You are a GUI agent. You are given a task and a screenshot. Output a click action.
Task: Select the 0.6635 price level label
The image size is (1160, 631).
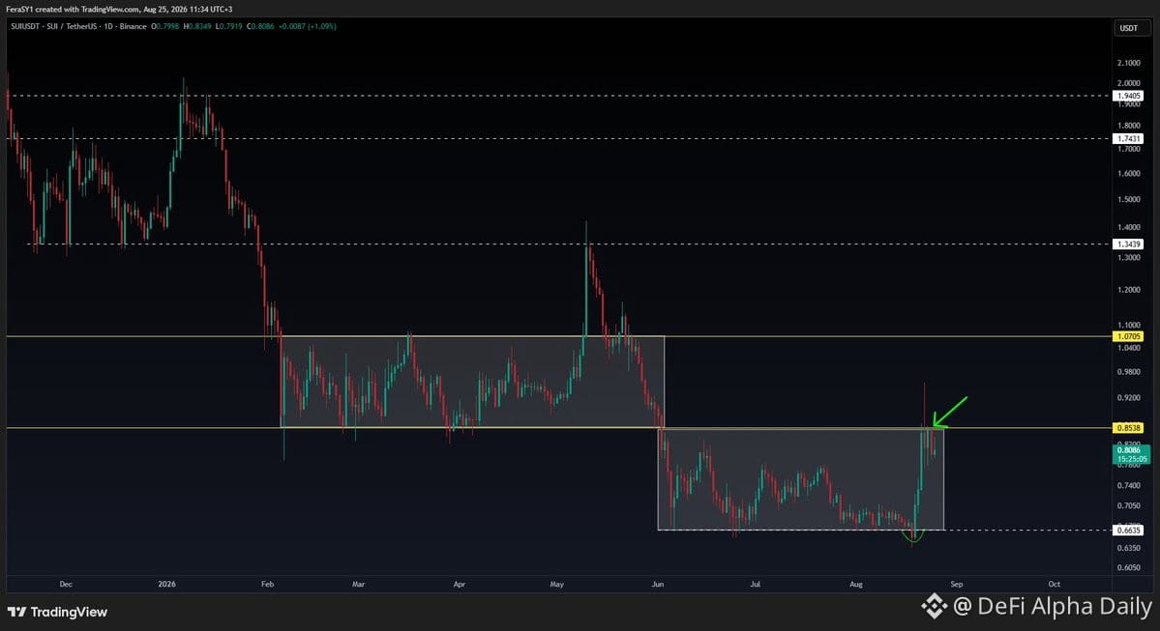[1129, 530]
